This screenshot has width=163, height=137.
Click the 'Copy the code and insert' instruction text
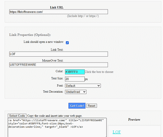click(x=55, y=116)
